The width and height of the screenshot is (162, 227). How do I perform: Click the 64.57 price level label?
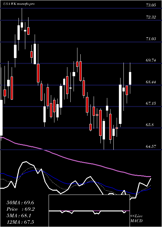point(151,146)
